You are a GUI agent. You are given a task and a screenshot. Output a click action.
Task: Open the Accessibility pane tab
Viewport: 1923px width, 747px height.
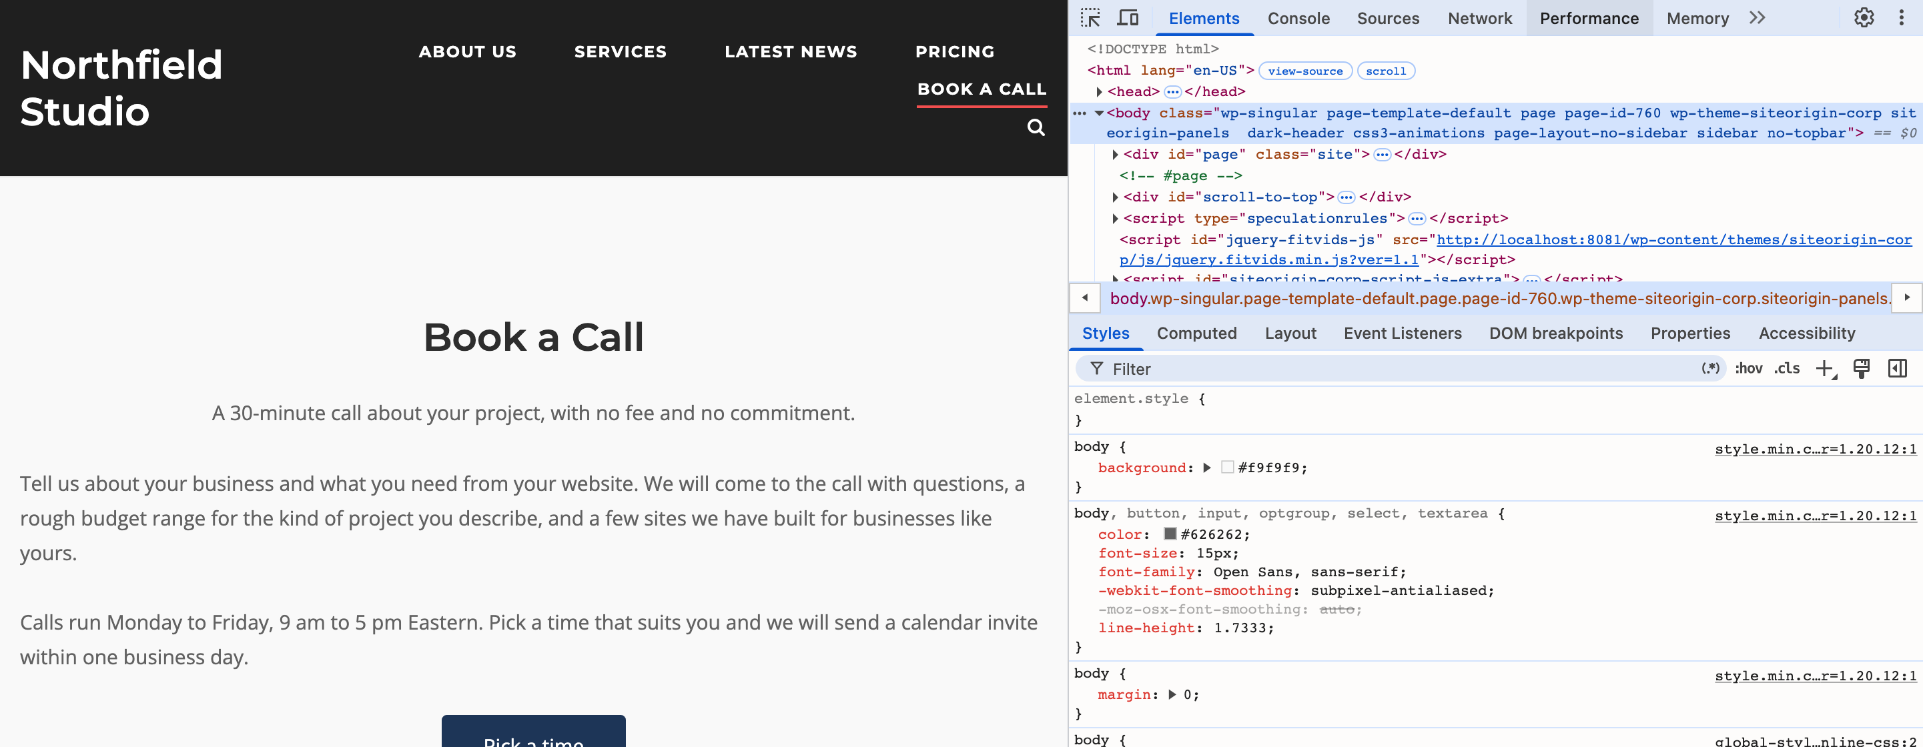(1806, 333)
